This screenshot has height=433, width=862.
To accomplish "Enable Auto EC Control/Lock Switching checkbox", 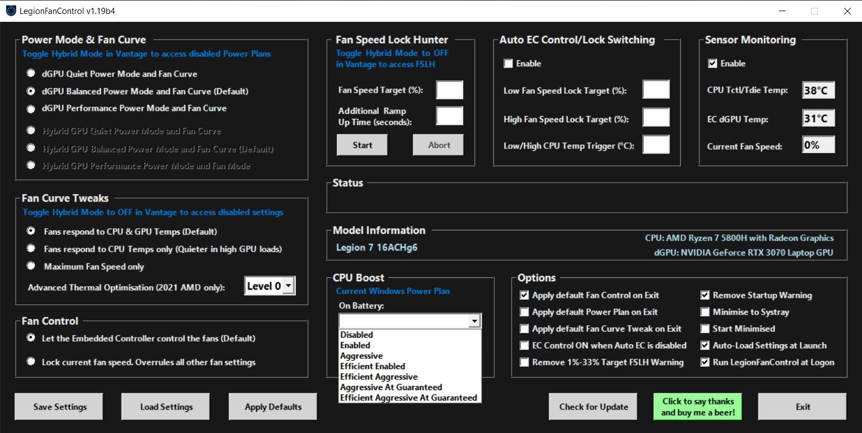I will pyautogui.click(x=508, y=64).
